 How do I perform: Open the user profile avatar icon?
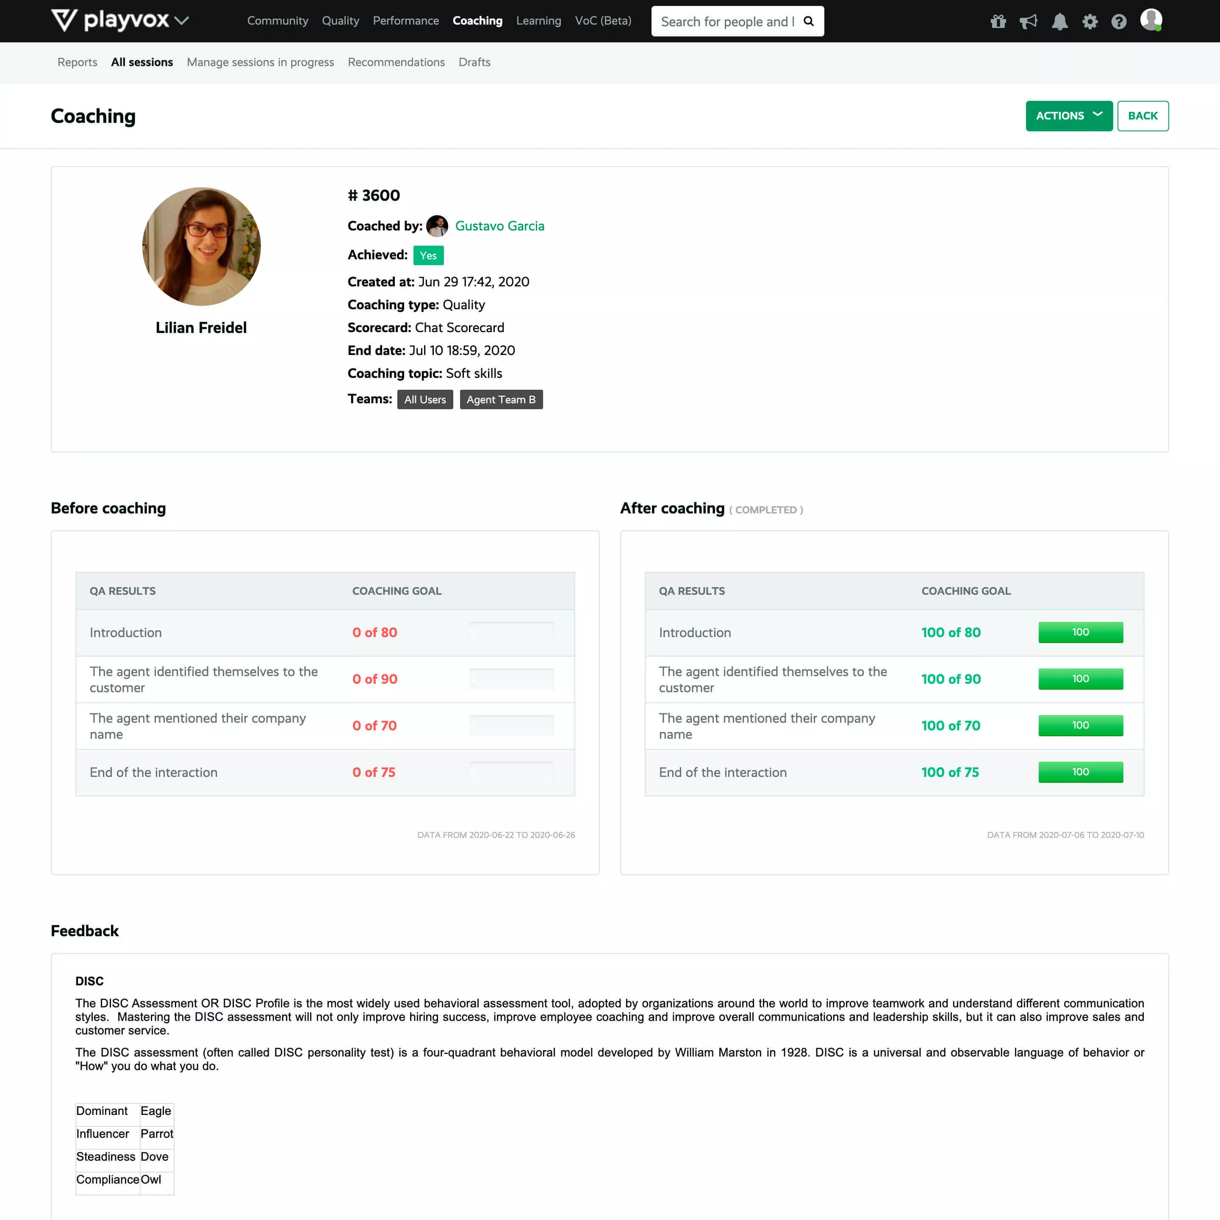pos(1151,20)
